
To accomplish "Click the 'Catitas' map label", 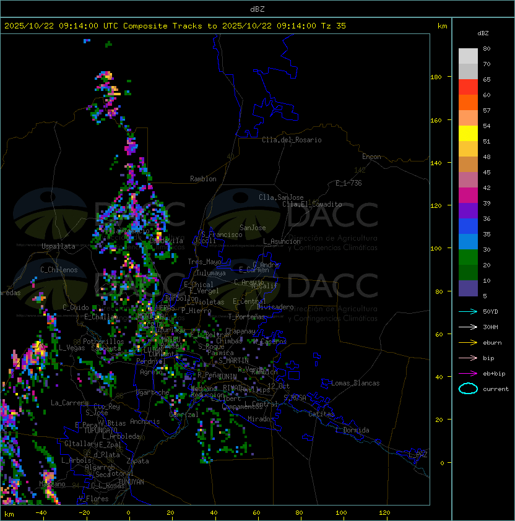I will (x=321, y=414).
